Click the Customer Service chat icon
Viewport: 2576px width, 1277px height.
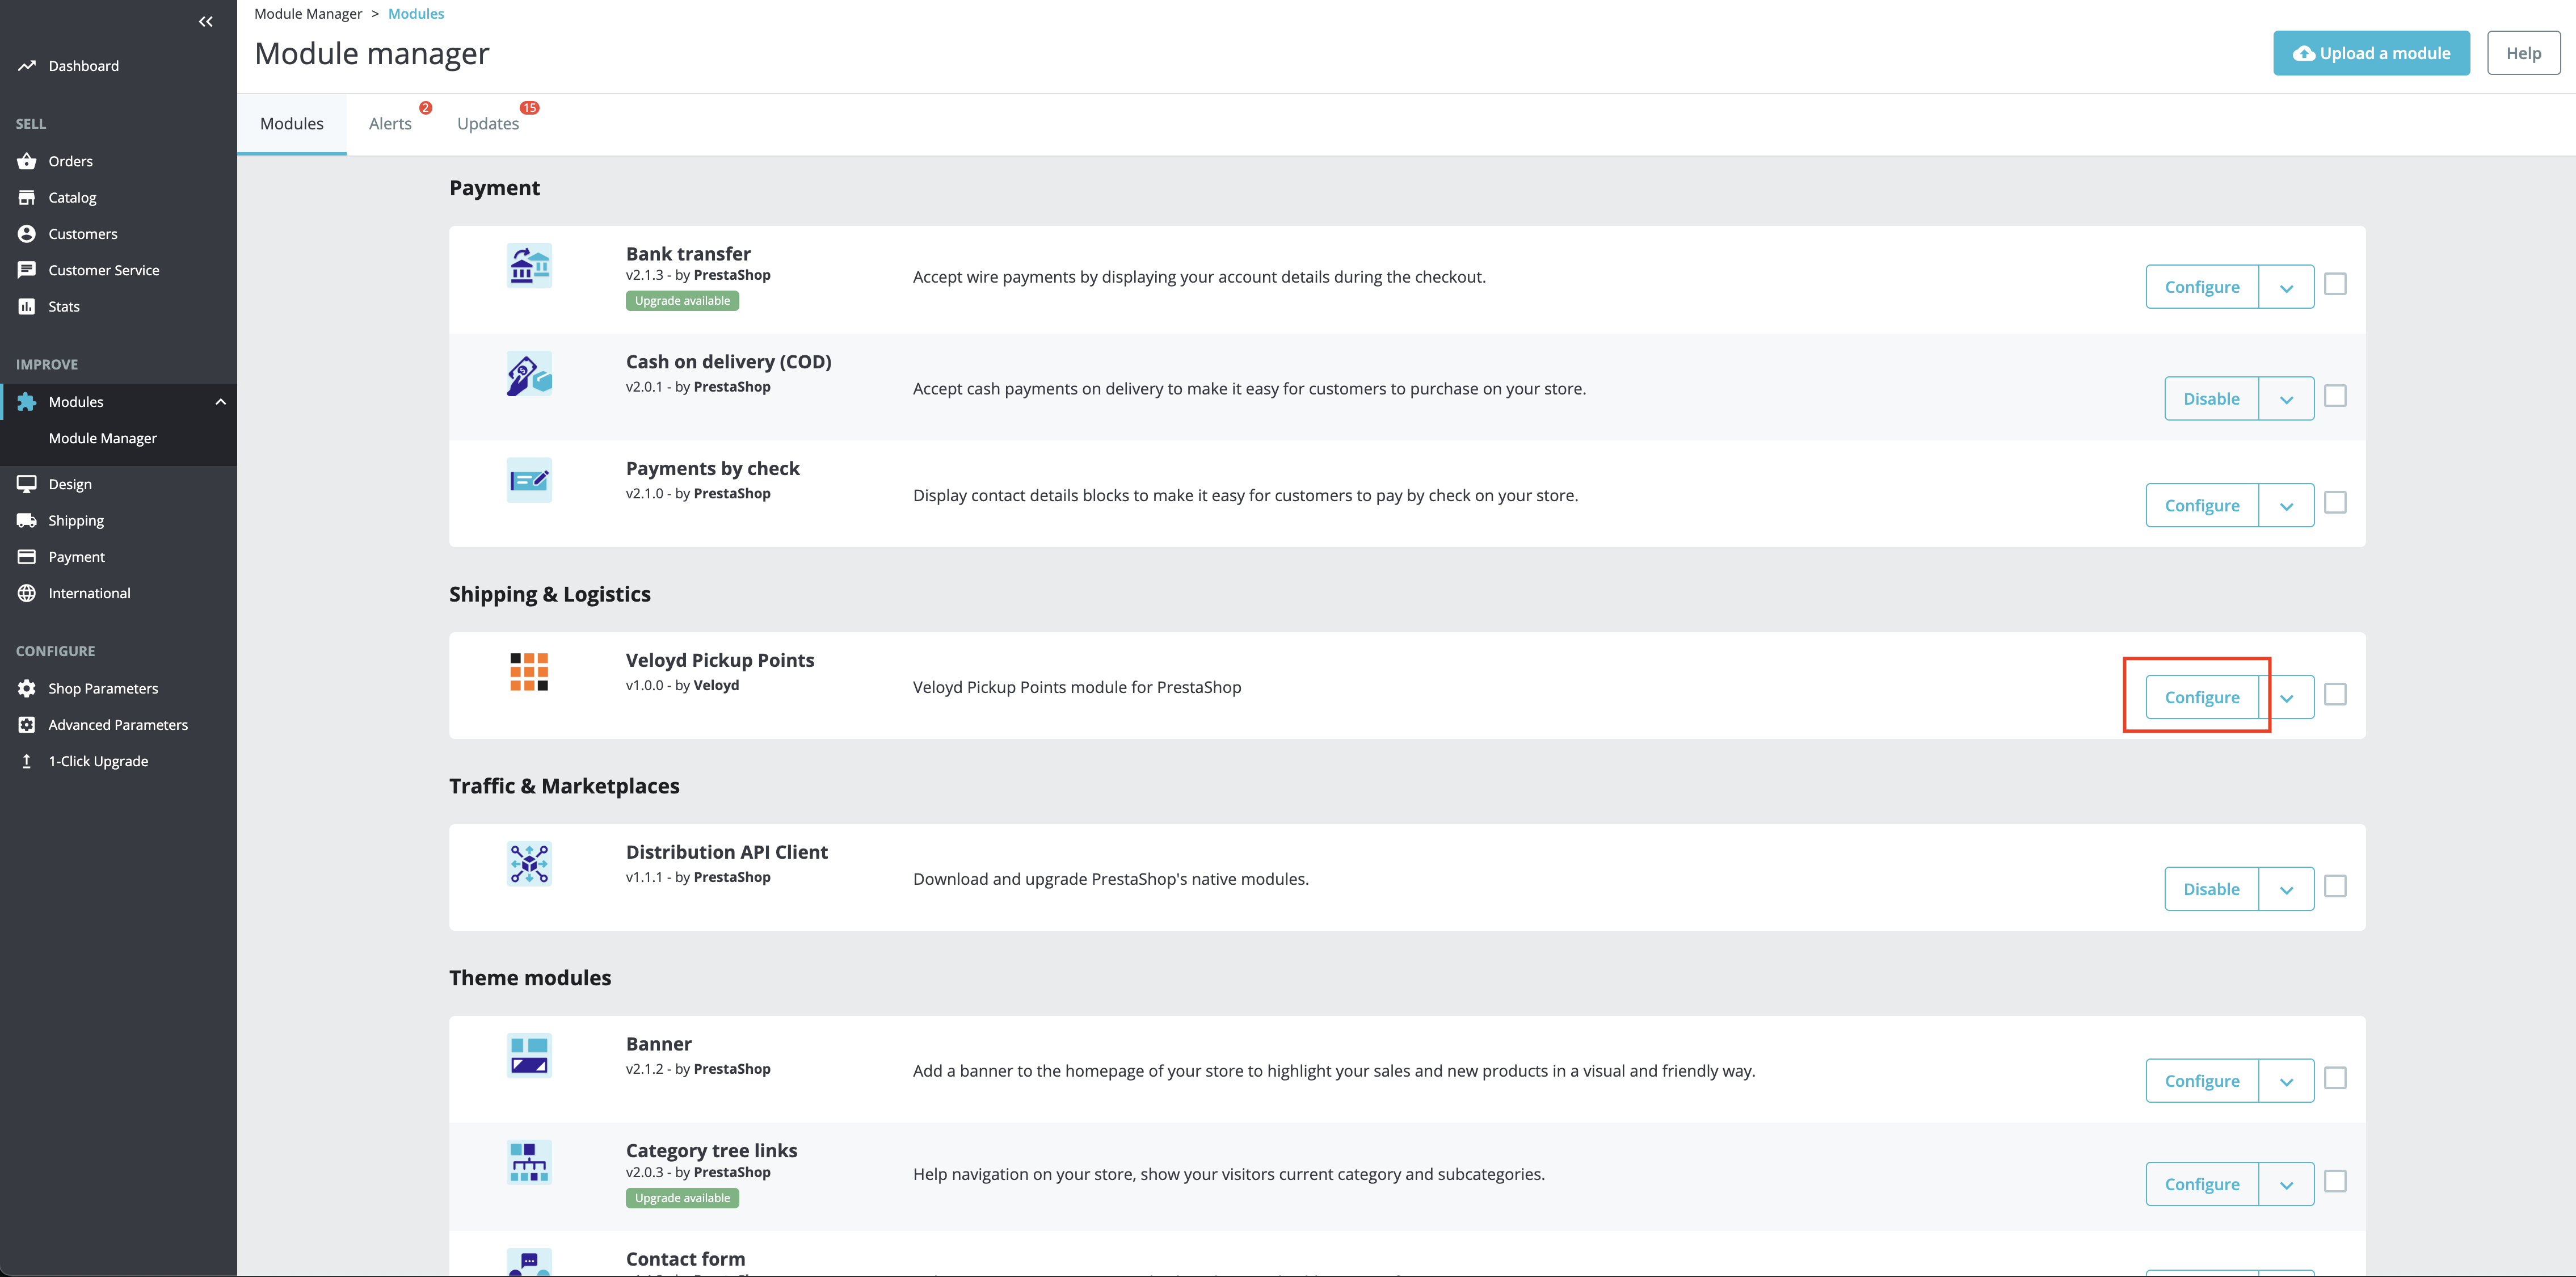[x=27, y=270]
